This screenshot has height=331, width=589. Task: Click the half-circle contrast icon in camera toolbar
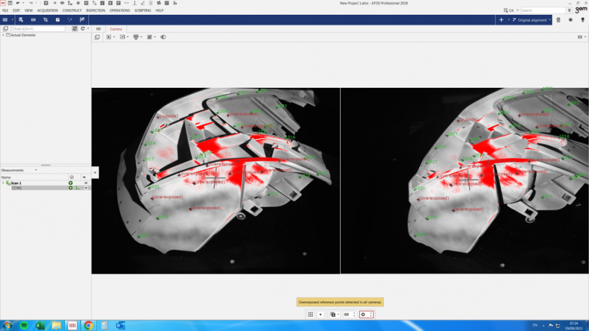click(x=163, y=37)
